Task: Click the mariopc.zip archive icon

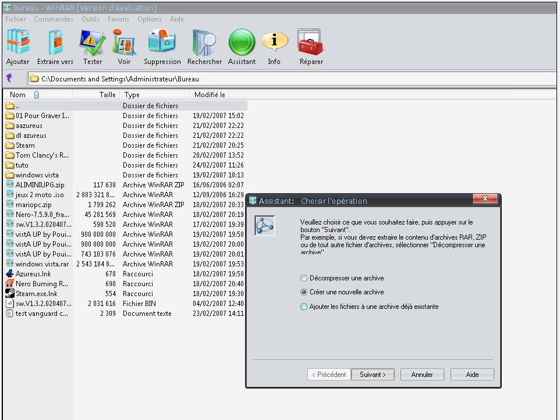Action: (x=10, y=204)
